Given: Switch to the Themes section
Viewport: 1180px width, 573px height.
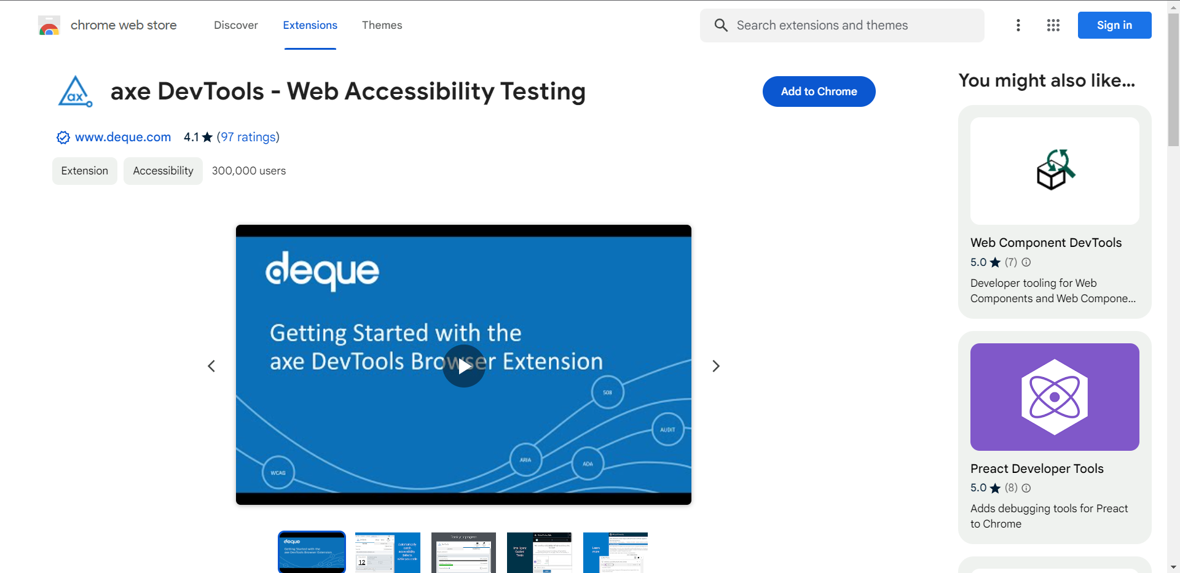Looking at the screenshot, I should 382,25.
